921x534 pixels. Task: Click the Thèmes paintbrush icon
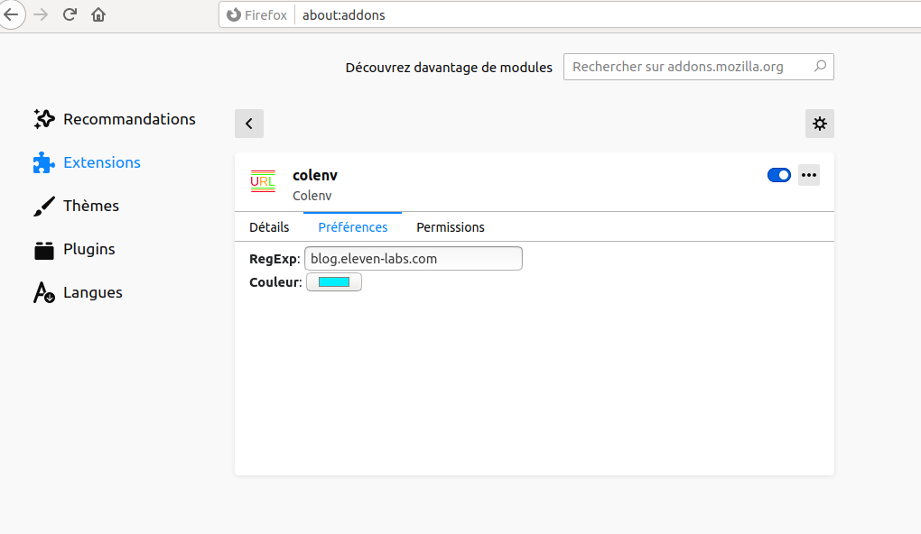(44, 206)
